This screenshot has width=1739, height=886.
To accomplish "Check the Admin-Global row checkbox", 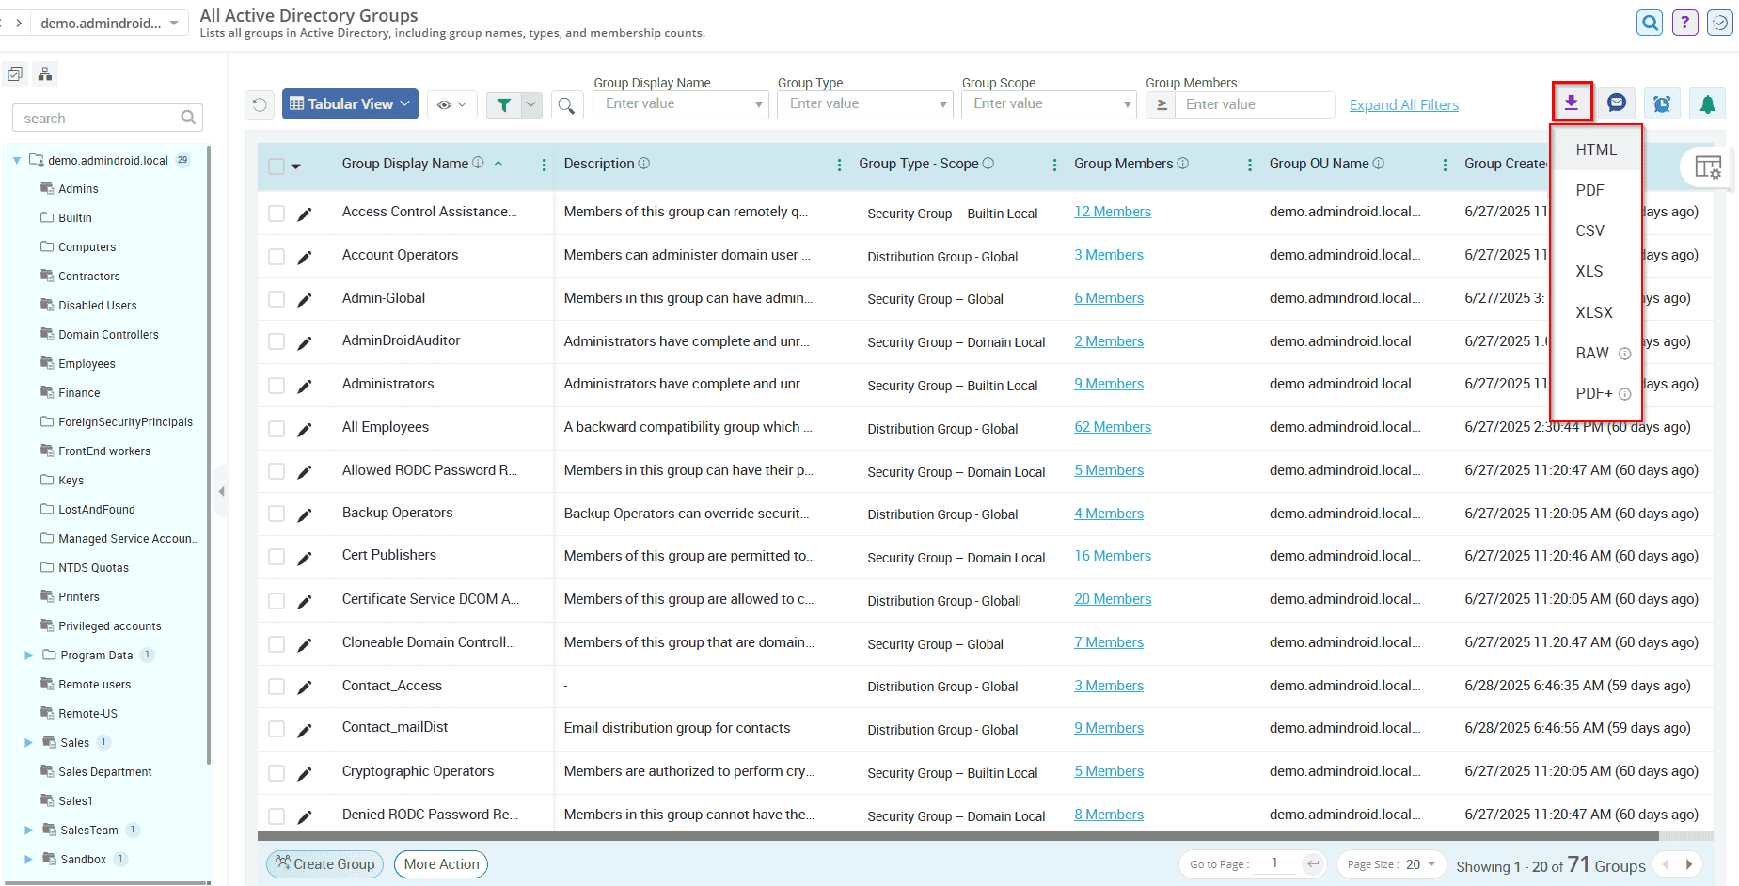I will (x=276, y=298).
